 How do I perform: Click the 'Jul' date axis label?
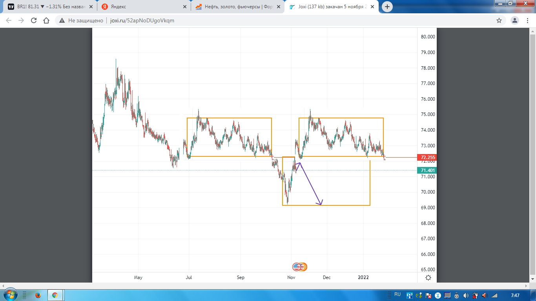[x=189, y=277]
